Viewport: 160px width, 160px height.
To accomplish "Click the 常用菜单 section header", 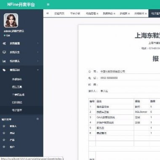I will (6, 120).
